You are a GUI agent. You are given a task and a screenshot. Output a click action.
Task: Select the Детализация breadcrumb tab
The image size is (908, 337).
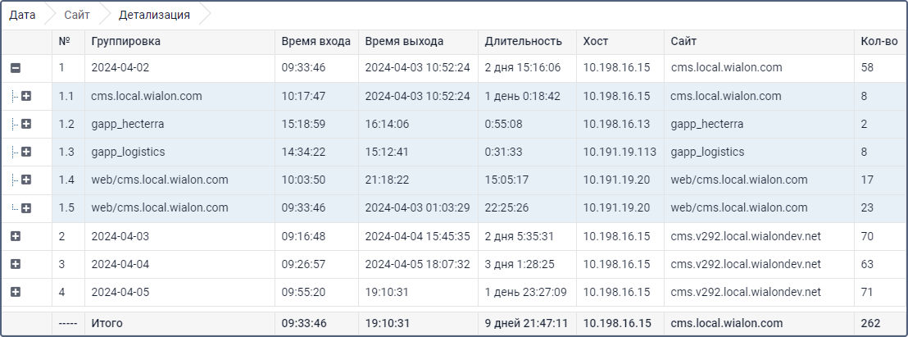click(154, 15)
